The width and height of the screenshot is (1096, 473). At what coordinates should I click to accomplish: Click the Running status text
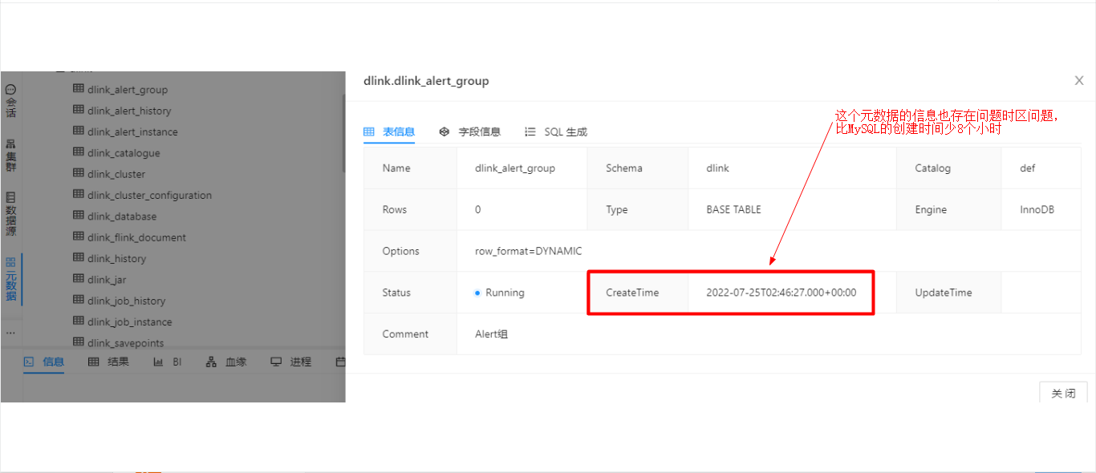pyautogui.click(x=505, y=293)
